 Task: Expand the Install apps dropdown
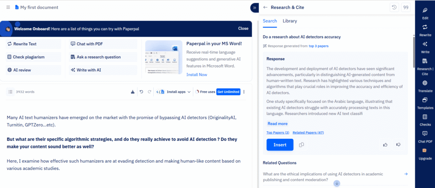[175, 92]
